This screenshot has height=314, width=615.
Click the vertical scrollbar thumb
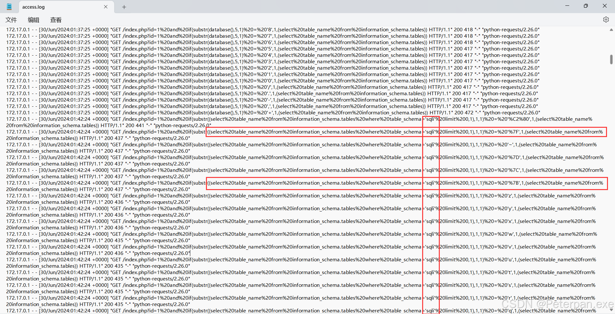point(611,59)
